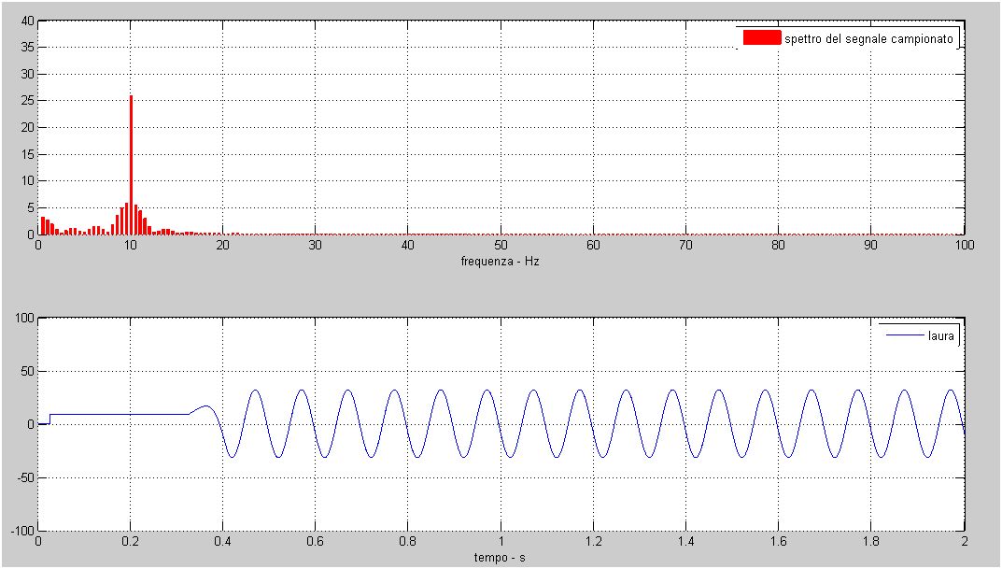
Task: Click the small blue step at the signal start
Action: [49, 419]
